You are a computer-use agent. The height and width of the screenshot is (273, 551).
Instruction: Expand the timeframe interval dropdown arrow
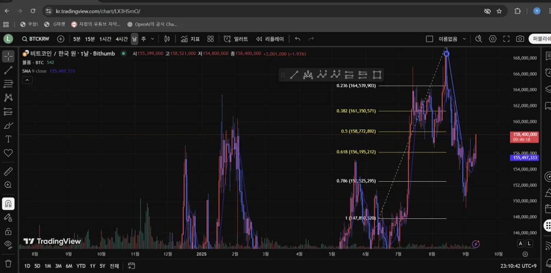(x=152, y=39)
